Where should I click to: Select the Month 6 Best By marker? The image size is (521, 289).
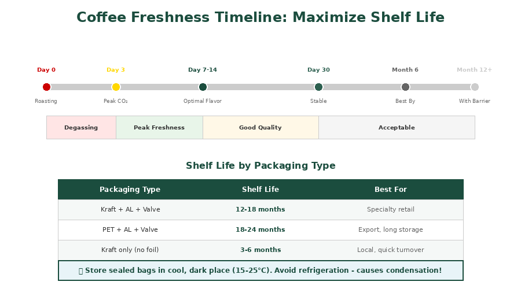405,87
